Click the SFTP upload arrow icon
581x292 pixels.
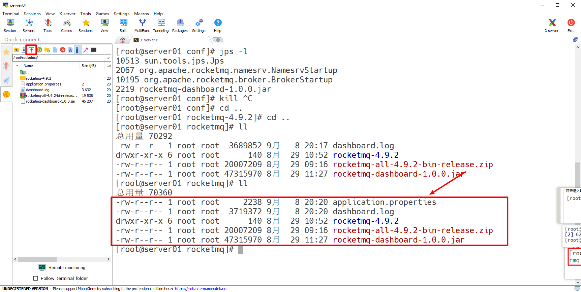[x=31, y=50]
